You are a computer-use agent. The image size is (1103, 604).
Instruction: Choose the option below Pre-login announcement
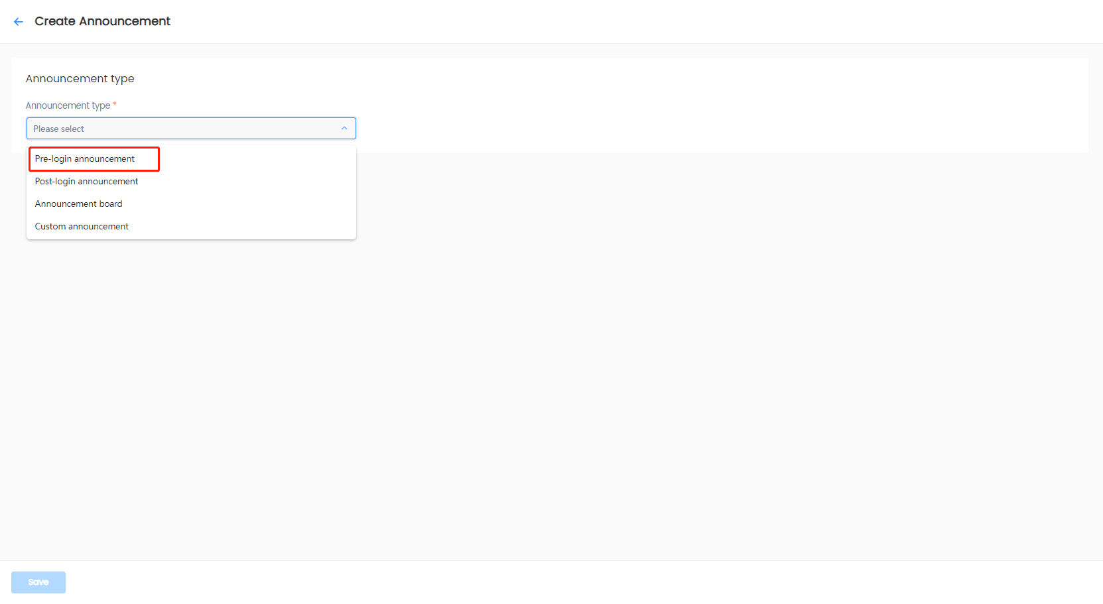pos(87,182)
